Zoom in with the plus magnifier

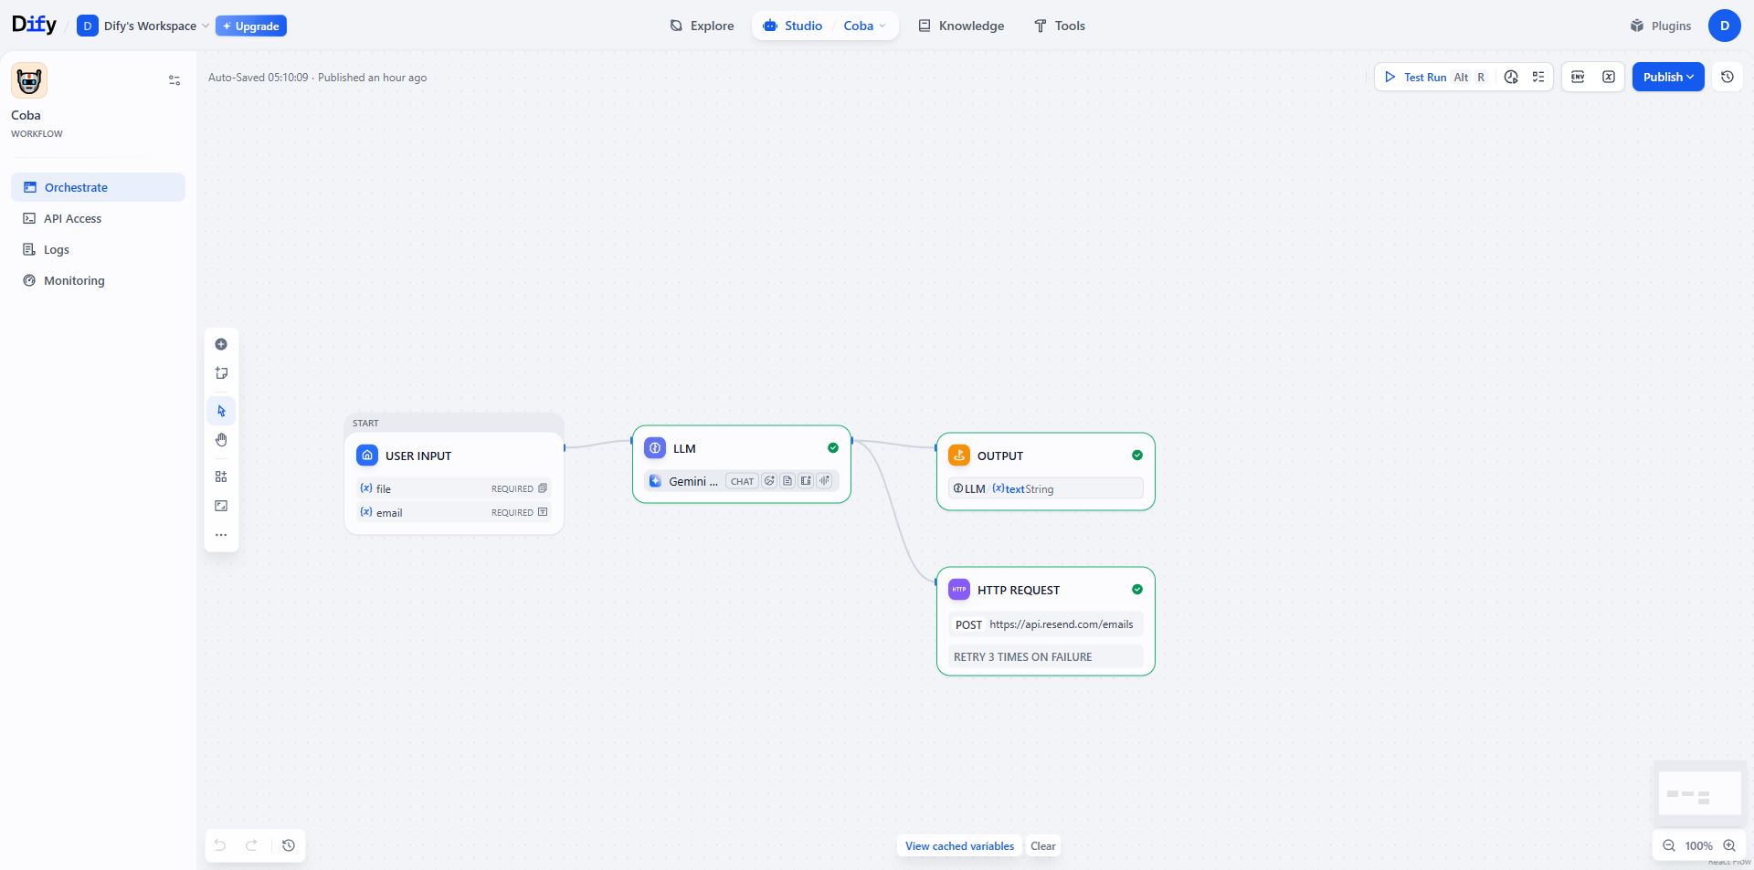(1729, 845)
